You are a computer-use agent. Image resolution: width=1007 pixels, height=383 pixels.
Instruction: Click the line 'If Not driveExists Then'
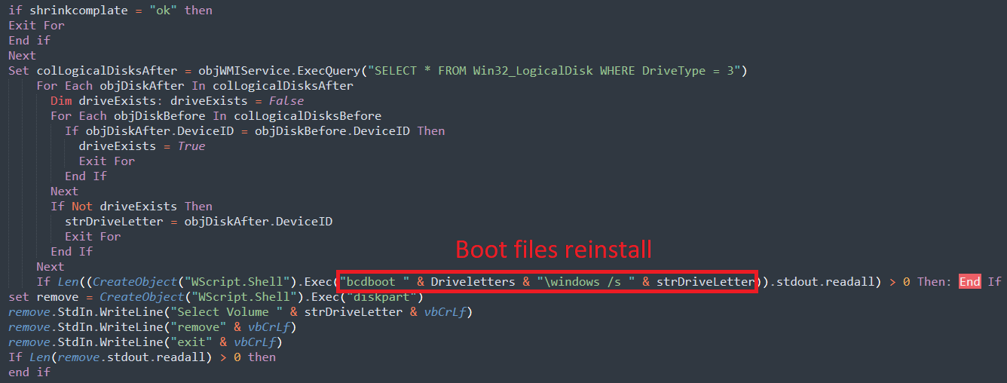(131, 207)
